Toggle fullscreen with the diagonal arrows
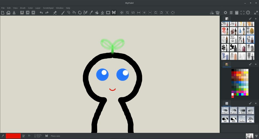The height and width of the screenshot is (139, 259). (x=256, y=13)
